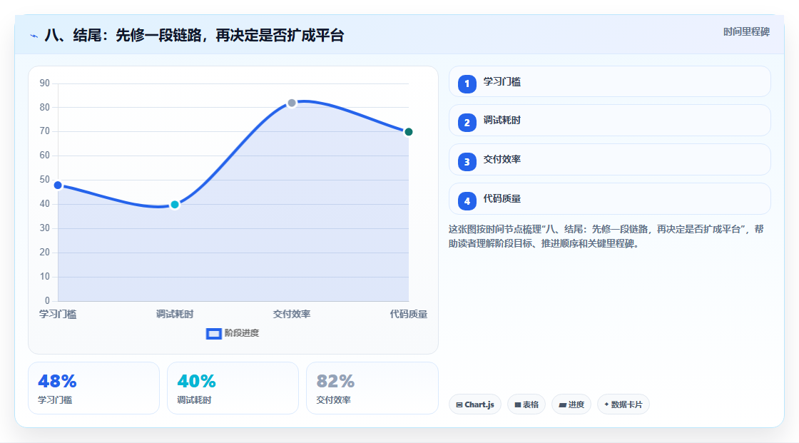Click the x-axis label 调试耗时
Viewport: 799px width, 443px height.
click(x=175, y=314)
